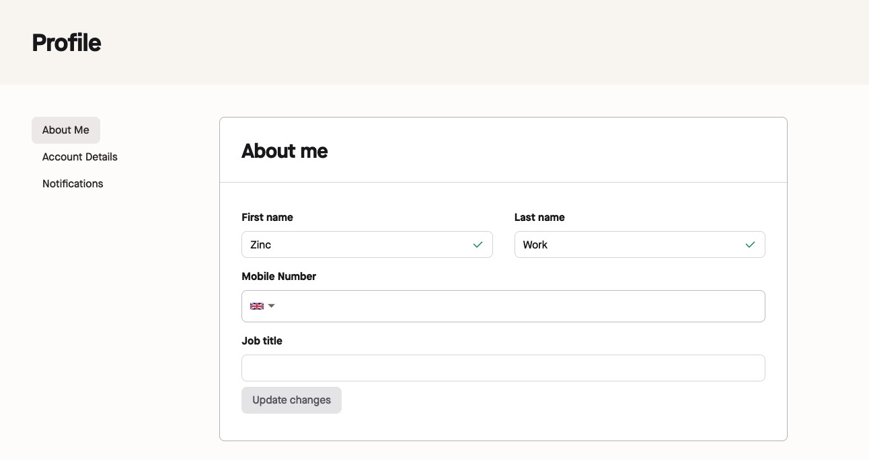Click the Update changes button
Screen dimensions: 869x460
pyautogui.click(x=291, y=400)
